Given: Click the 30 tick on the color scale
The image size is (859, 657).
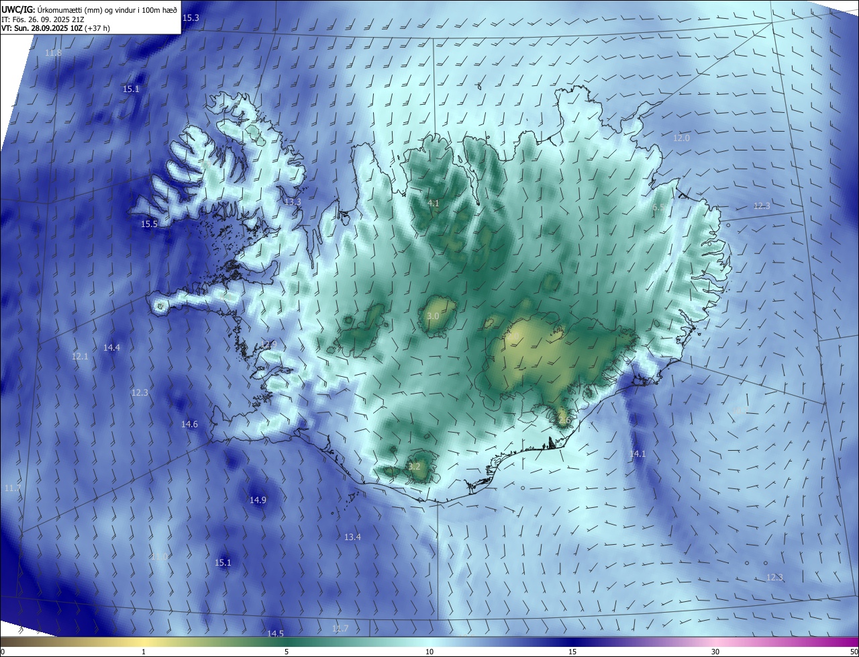Looking at the screenshot, I should pos(715,652).
